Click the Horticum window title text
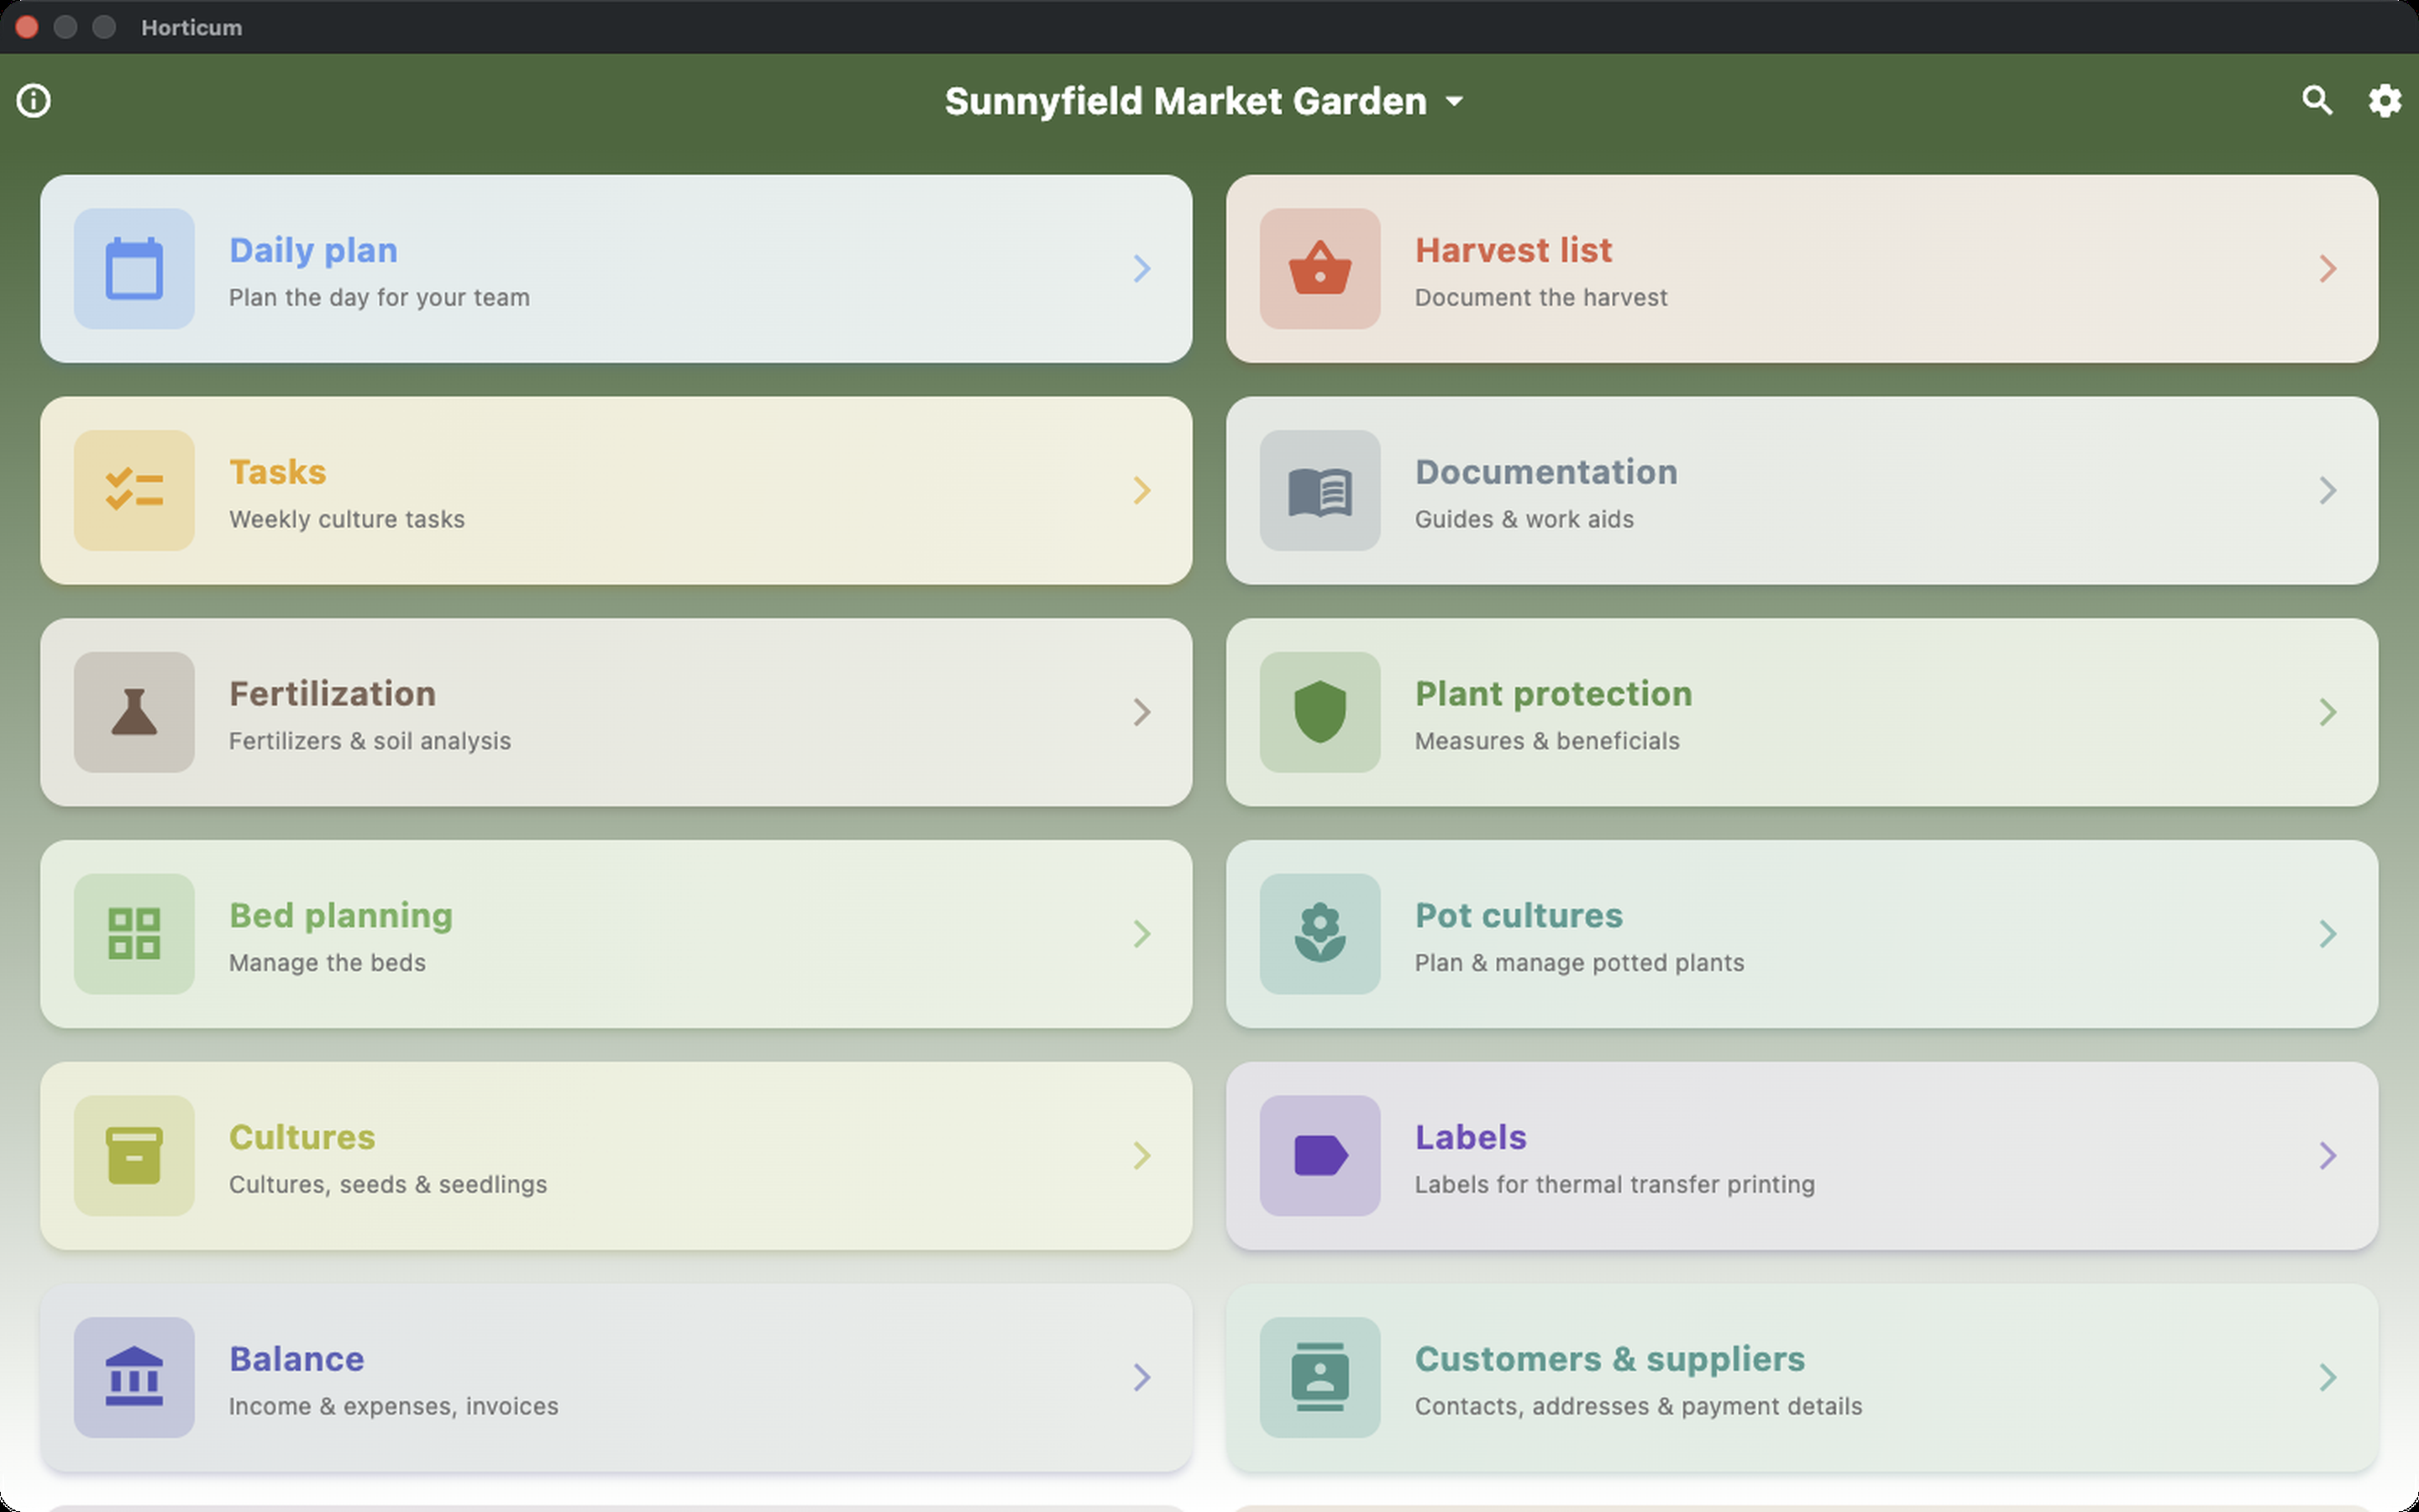This screenshot has width=2419, height=1512. click(x=192, y=28)
